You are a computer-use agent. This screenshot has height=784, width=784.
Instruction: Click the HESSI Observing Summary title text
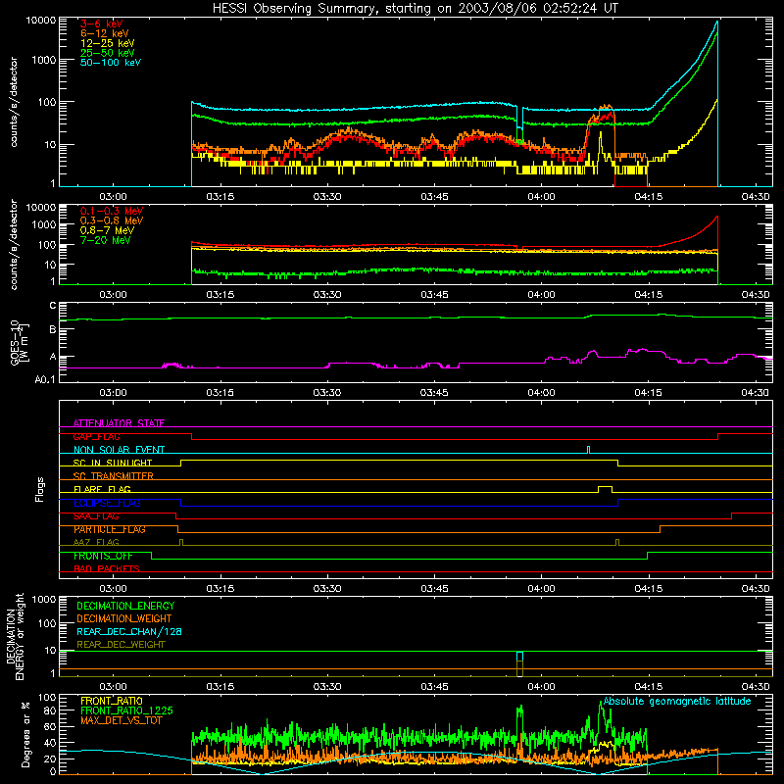415,9
